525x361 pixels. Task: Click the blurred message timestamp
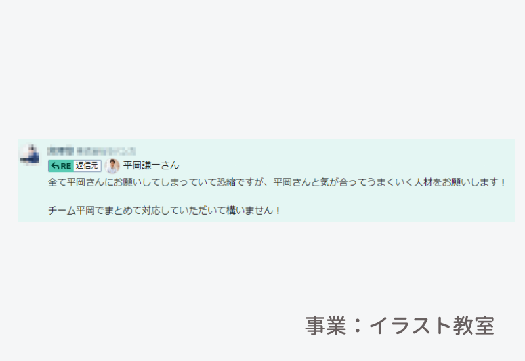106,151
